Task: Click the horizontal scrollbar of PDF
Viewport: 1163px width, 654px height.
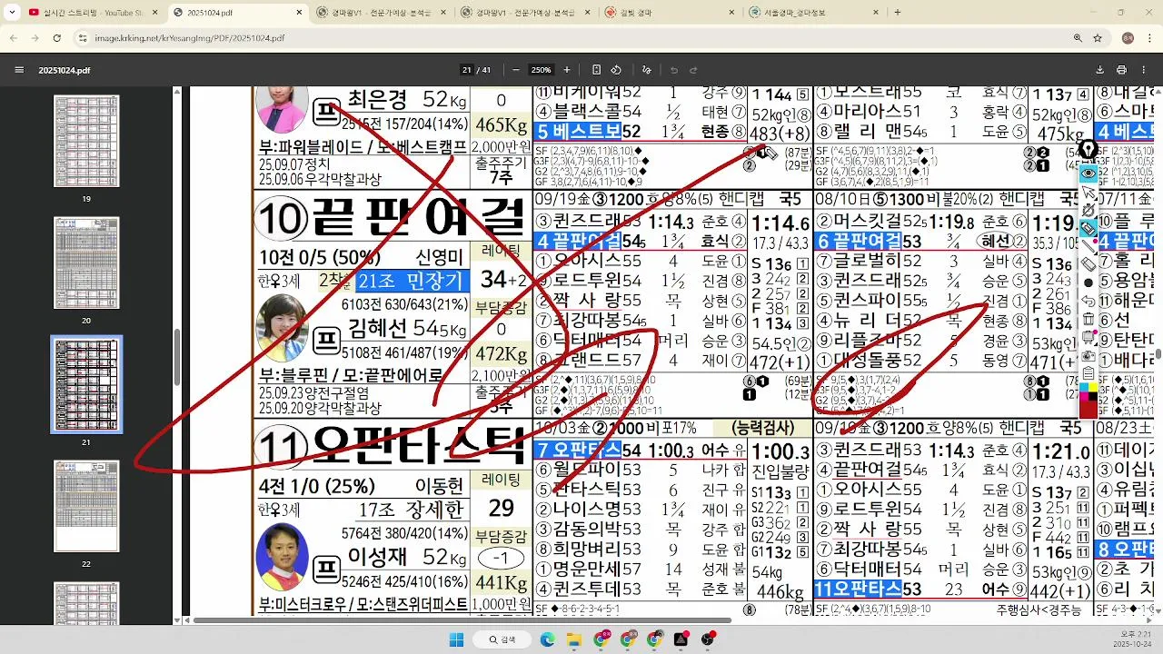Action: click(x=462, y=620)
